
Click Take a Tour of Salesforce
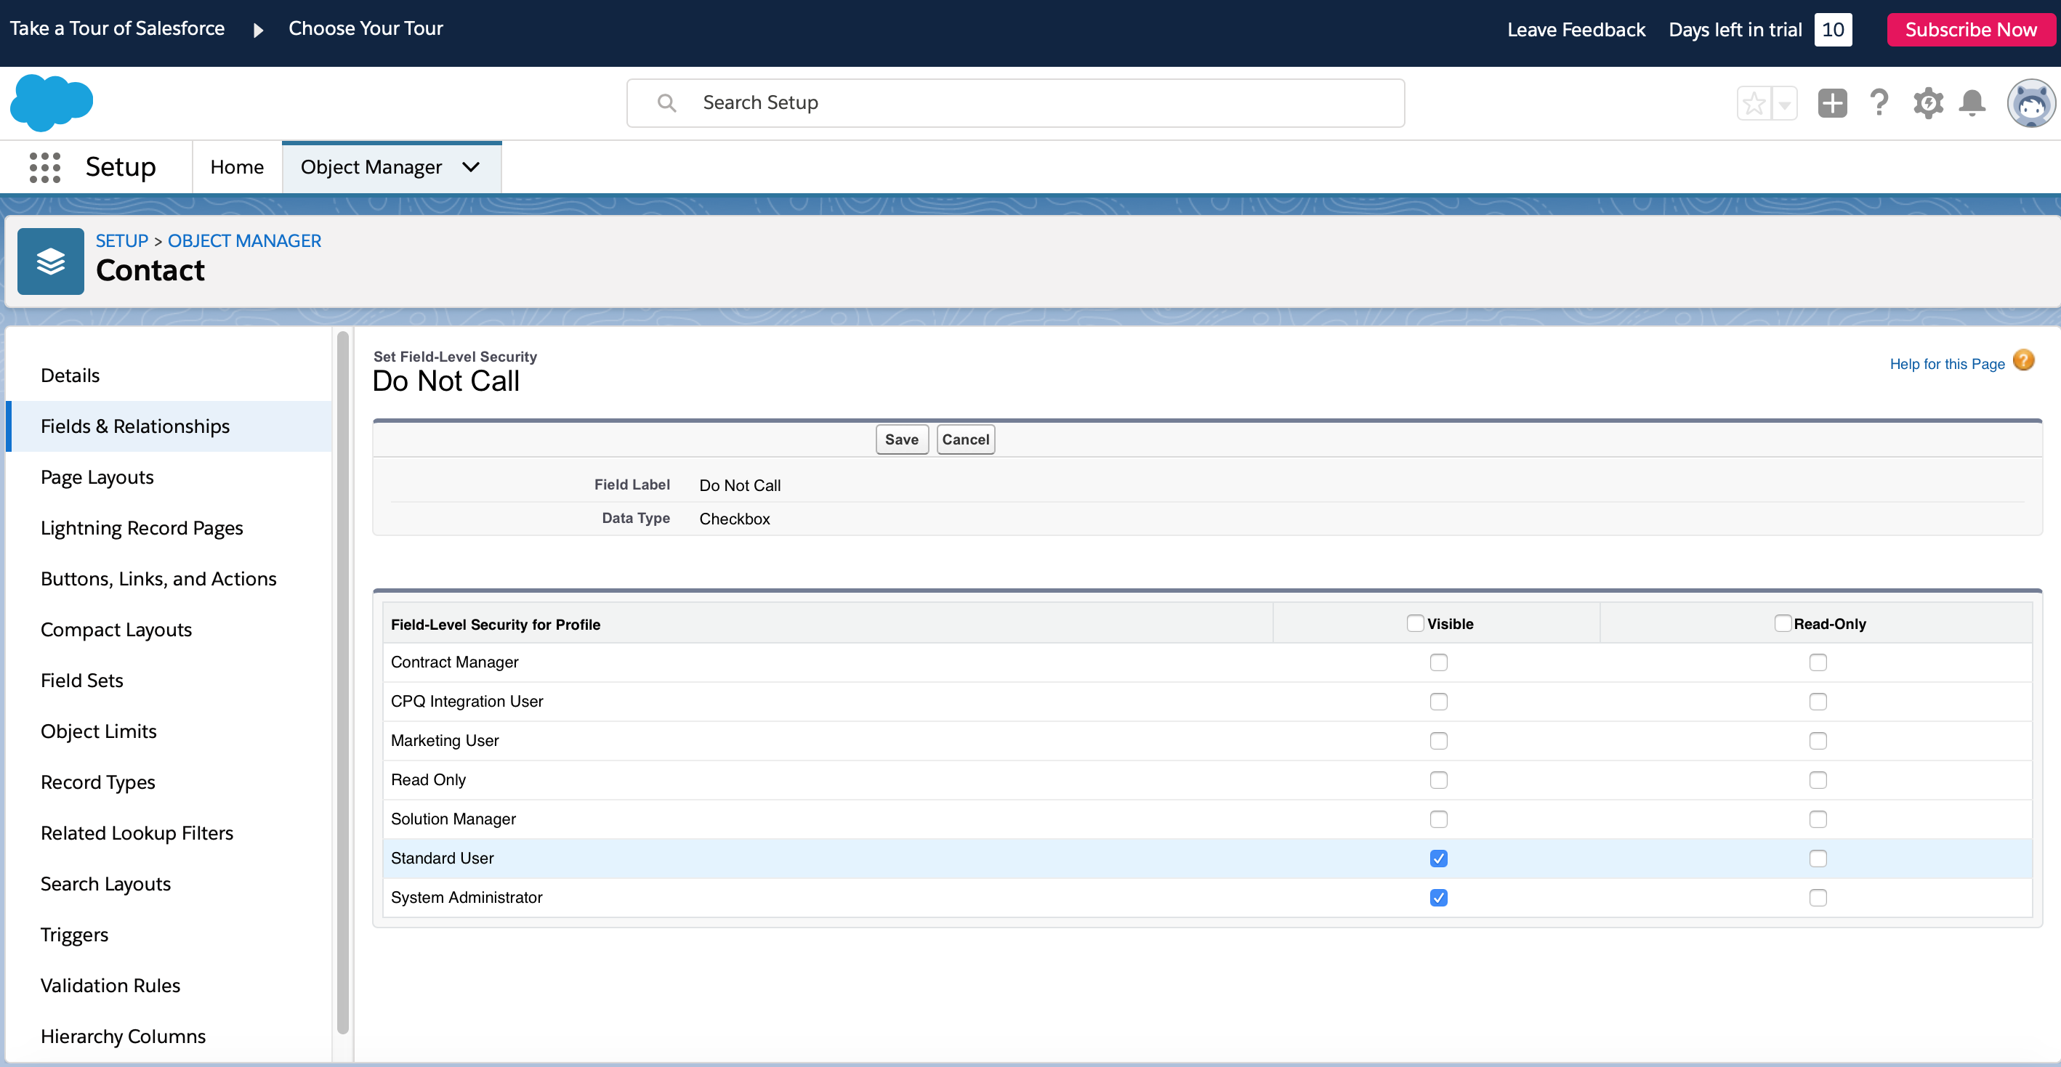(x=117, y=29)
